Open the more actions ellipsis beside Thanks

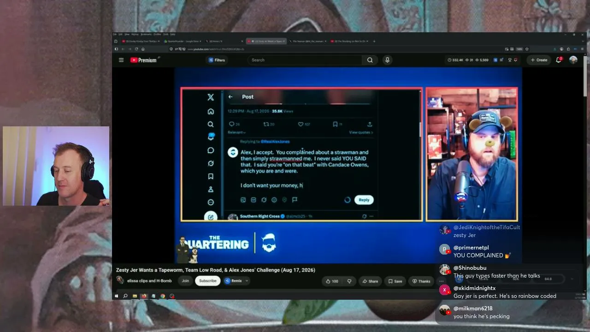coord(441,281)
